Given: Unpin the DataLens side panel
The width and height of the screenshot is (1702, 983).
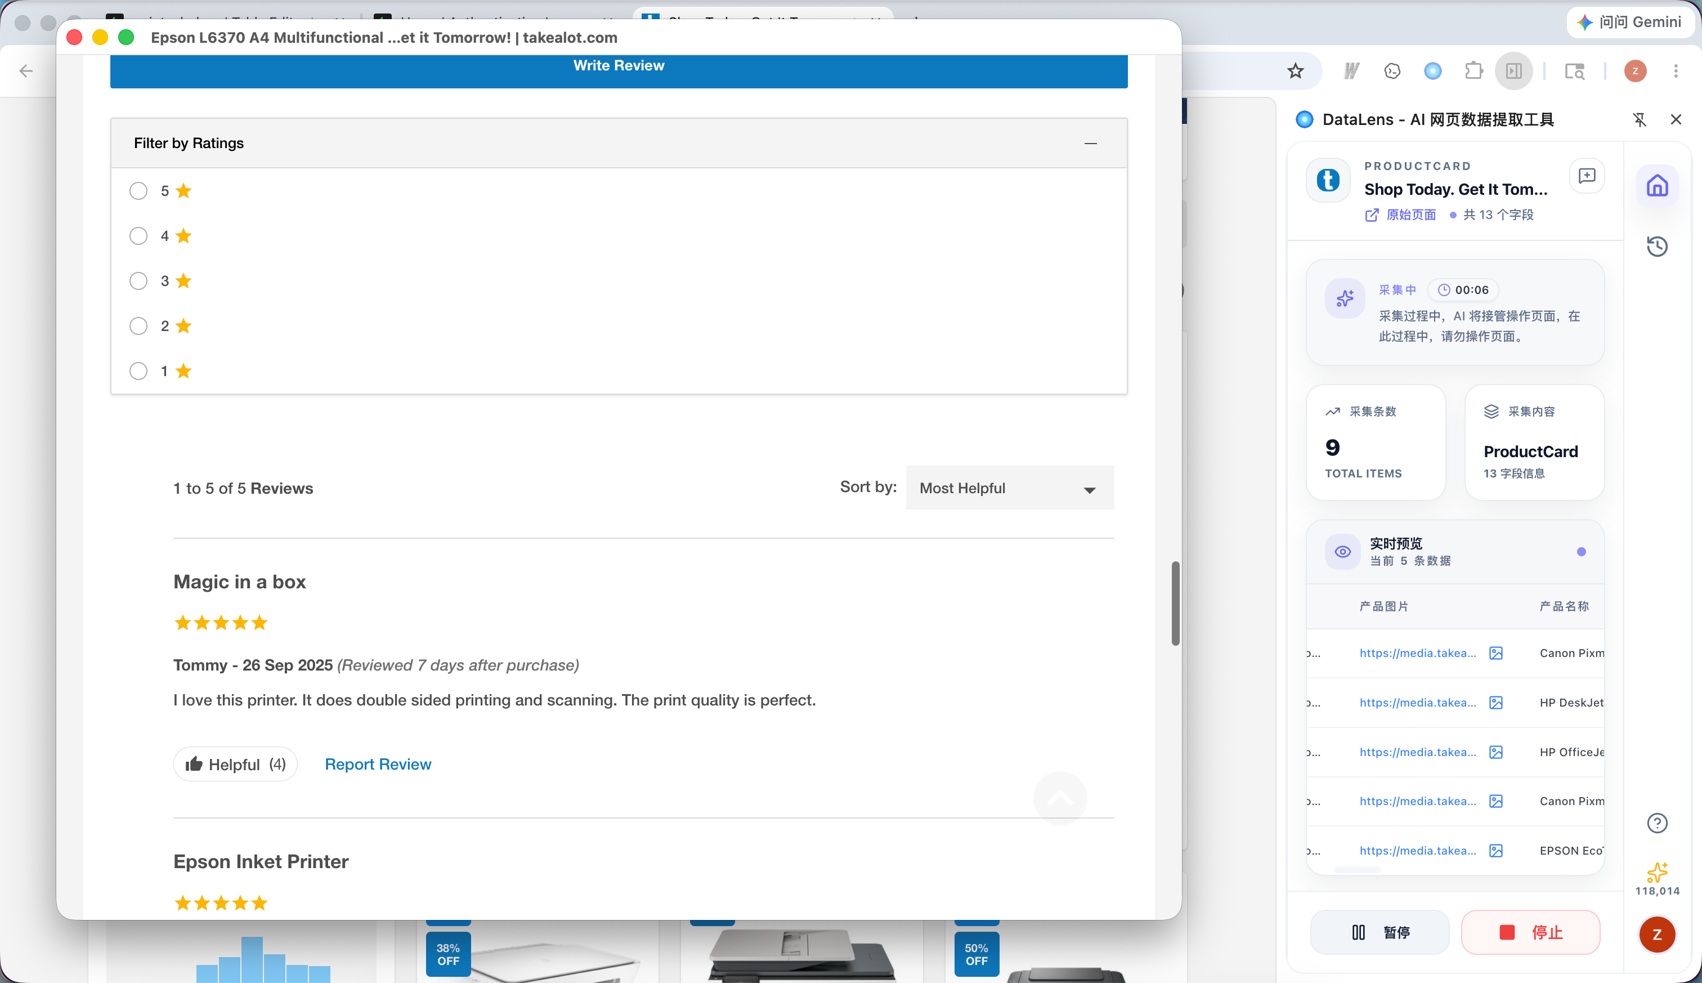Looking at the screenshot, I should click(1639, 119).
